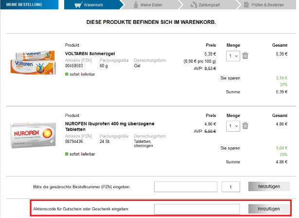
Task: Focus the Aktionscode für Gutschein input field
Action: pyautogui.click(x=197, y=209)
